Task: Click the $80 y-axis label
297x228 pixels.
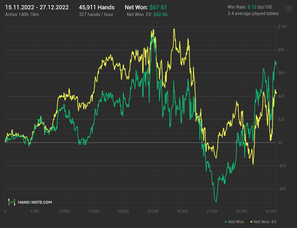Action: (281, 50)
